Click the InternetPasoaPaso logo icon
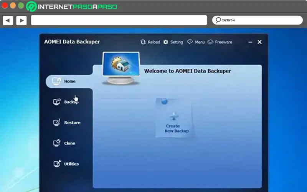Image resolution: width=307 pixels, height=192 pixels. pyautogui.click(x=31, y=6)
